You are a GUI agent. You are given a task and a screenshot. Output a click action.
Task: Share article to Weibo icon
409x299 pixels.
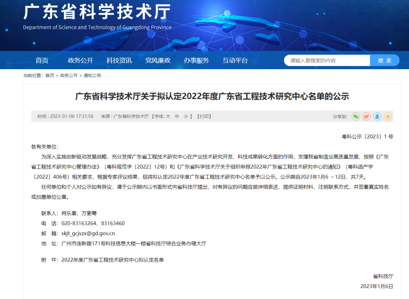point(366,116)
